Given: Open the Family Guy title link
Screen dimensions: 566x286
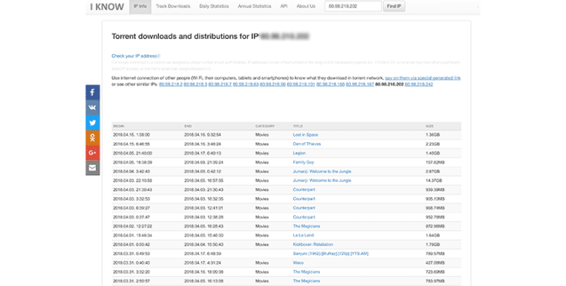Looking at the screenshot, I should (x=304, y=162).
